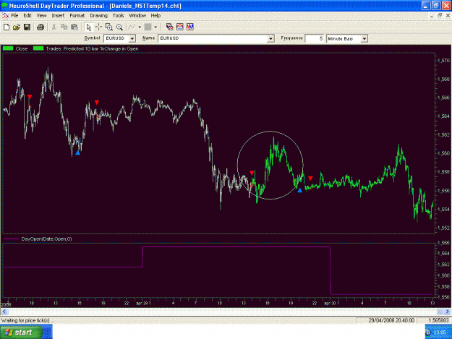Viewport: 452px width, 339px height.
Task: Click the 'apr 29' date label on the time axis
Action: pyautogui.click(x=142, y=303)
